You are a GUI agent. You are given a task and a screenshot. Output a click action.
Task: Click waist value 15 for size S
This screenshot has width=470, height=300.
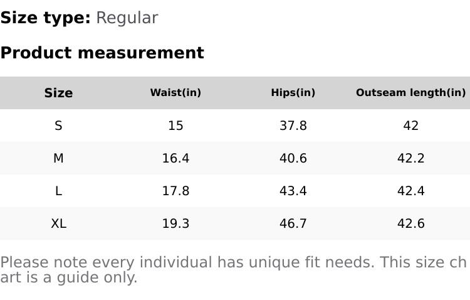[175, 126]
